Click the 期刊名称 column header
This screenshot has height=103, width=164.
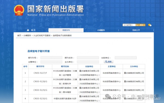pos(65,66)
